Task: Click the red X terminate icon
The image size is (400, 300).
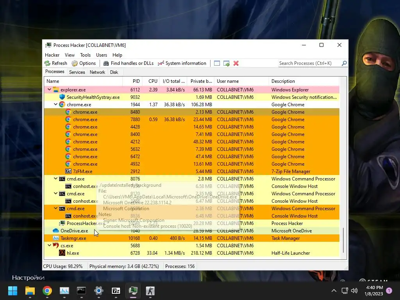Action: (x=236, y=63)
